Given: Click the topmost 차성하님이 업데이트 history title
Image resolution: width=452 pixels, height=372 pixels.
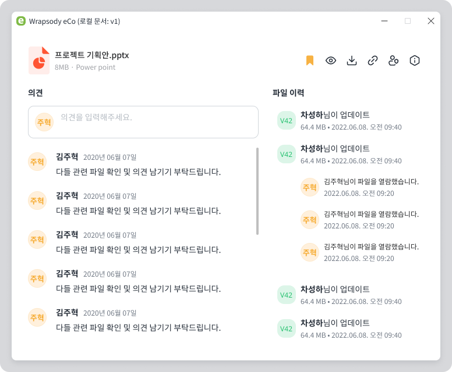Looking at the screenshot, I should pyautogui.click(x=335, y=115).
